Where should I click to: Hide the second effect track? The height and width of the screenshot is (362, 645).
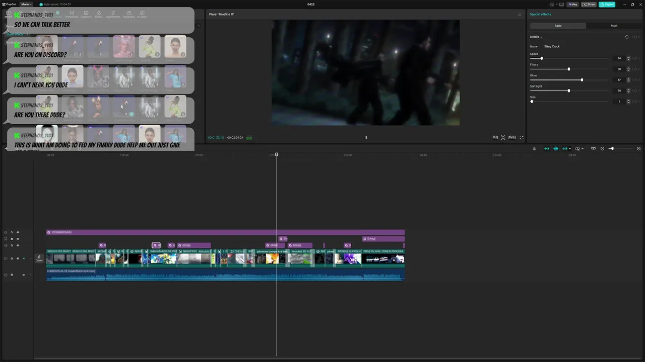click(x=18, y=239)
